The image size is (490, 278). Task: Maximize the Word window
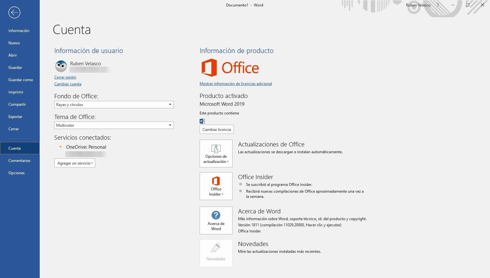point(468,5)
